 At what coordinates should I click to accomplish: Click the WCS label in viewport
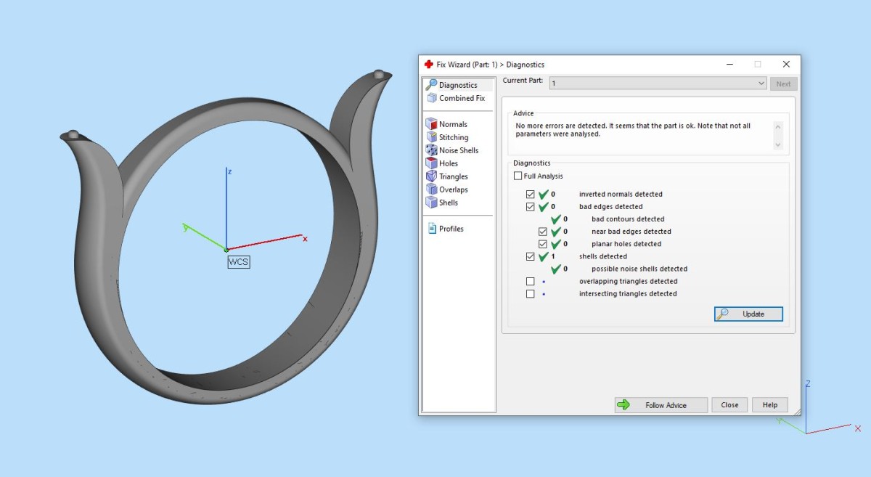[x=239, y=262]
